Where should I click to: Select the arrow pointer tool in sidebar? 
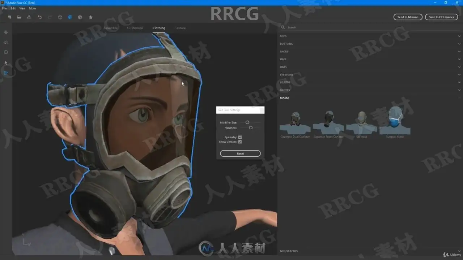pyautogui.click(x=6, y=62)
